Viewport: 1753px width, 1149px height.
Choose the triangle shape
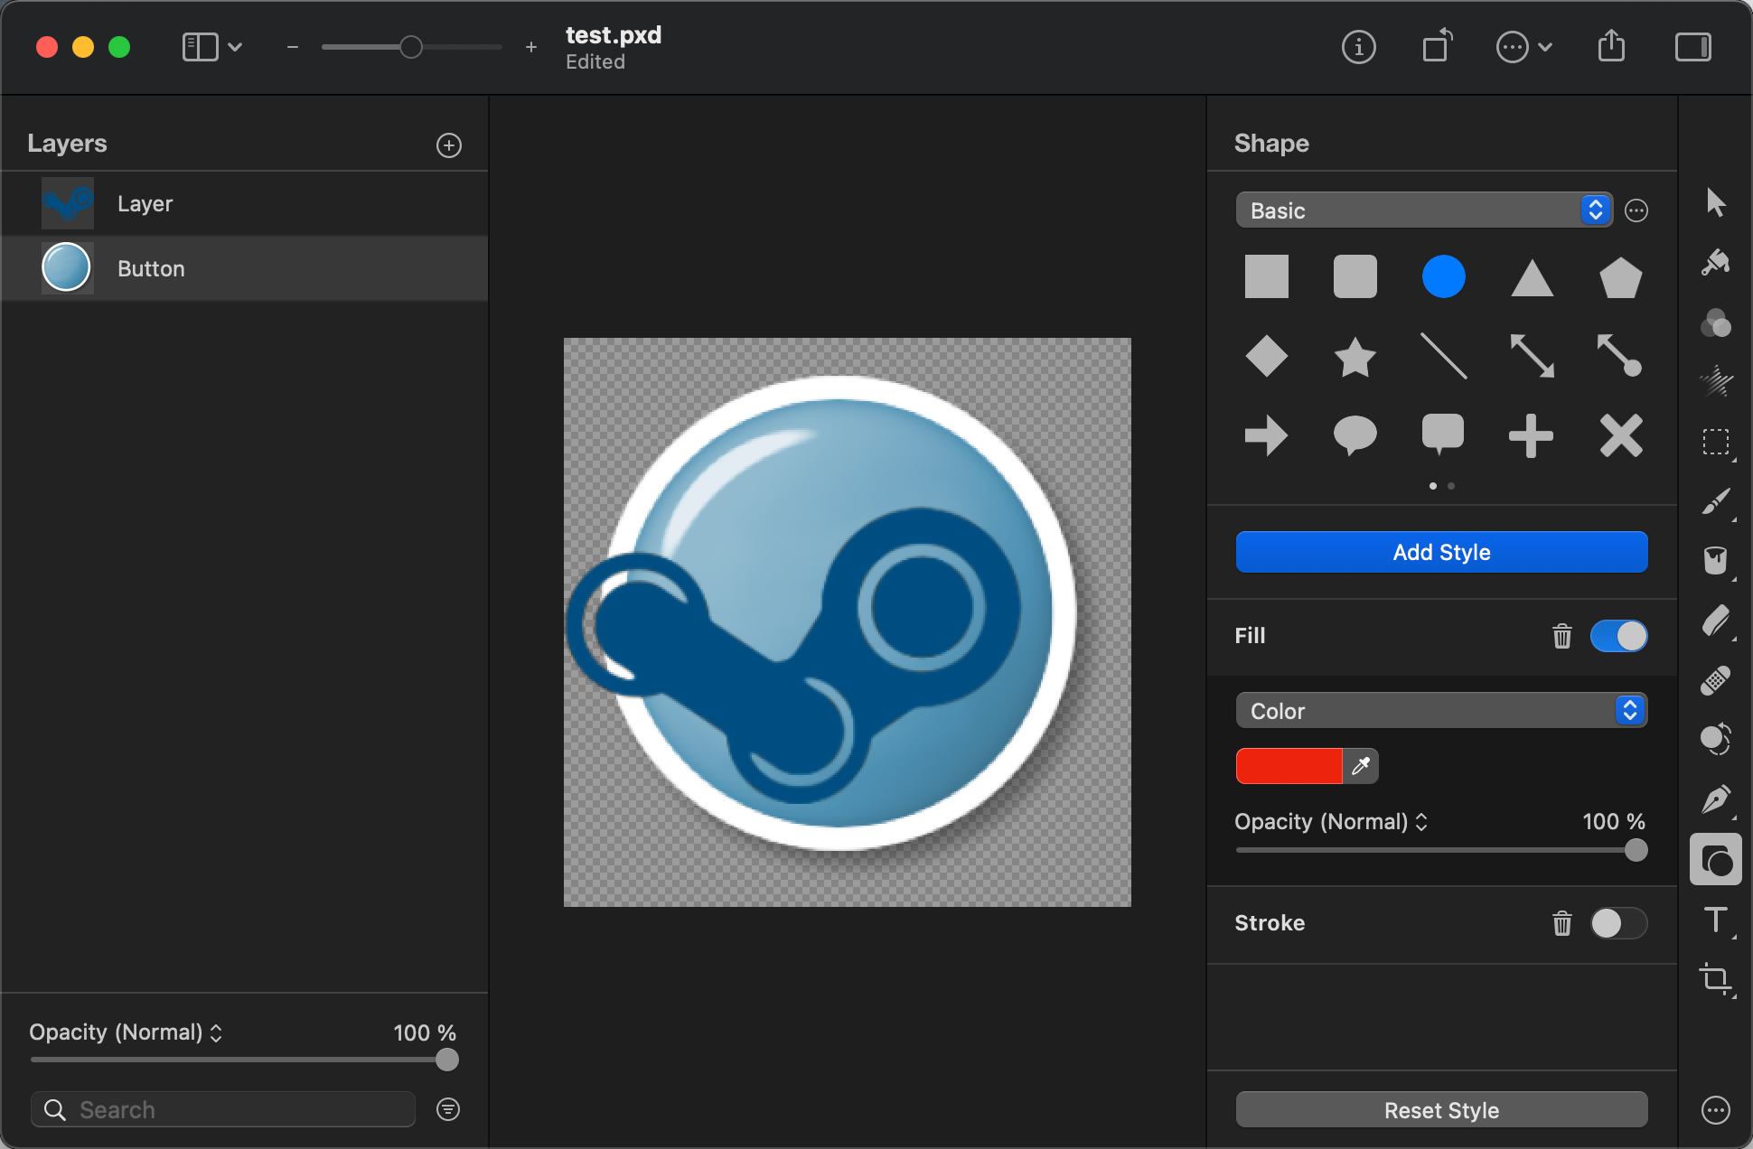pos(1532,276)
